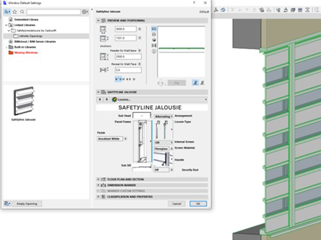Click the Empty Opening button
Image resolution: width=321 pixels, height=240 pixels.
coord(27,204)
